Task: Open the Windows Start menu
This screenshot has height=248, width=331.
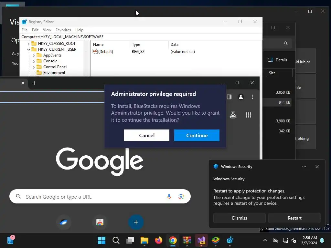Action: (x=101, y=240)
